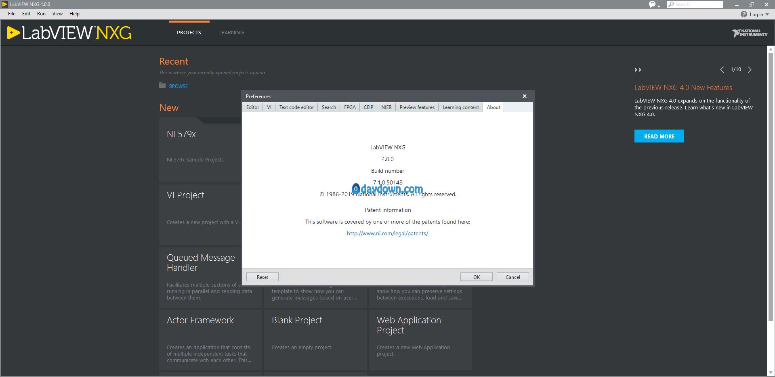This screenshot has width=775, height=377.
Task: Select the FPGA preferences tab
Action: [x=350, y=107]
